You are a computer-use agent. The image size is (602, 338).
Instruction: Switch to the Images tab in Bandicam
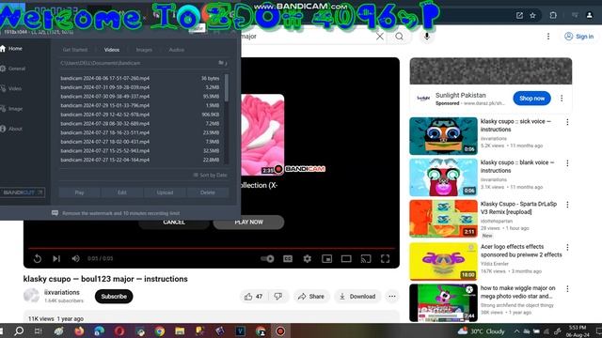(144, 50)
